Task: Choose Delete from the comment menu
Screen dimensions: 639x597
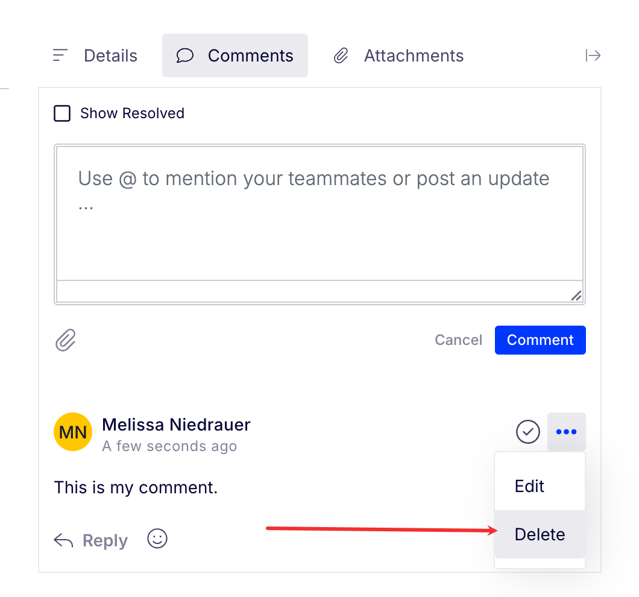Action: (540, 534)
